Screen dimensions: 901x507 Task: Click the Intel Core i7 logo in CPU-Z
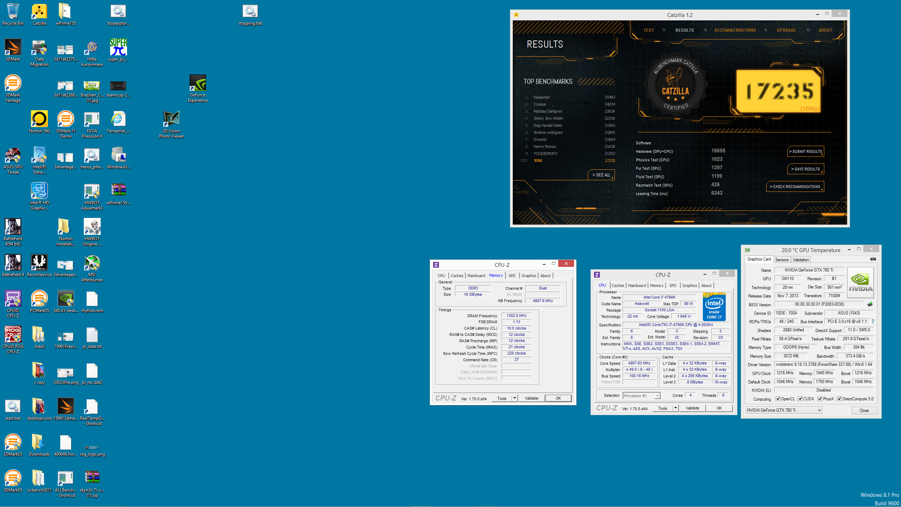(714, 307)
